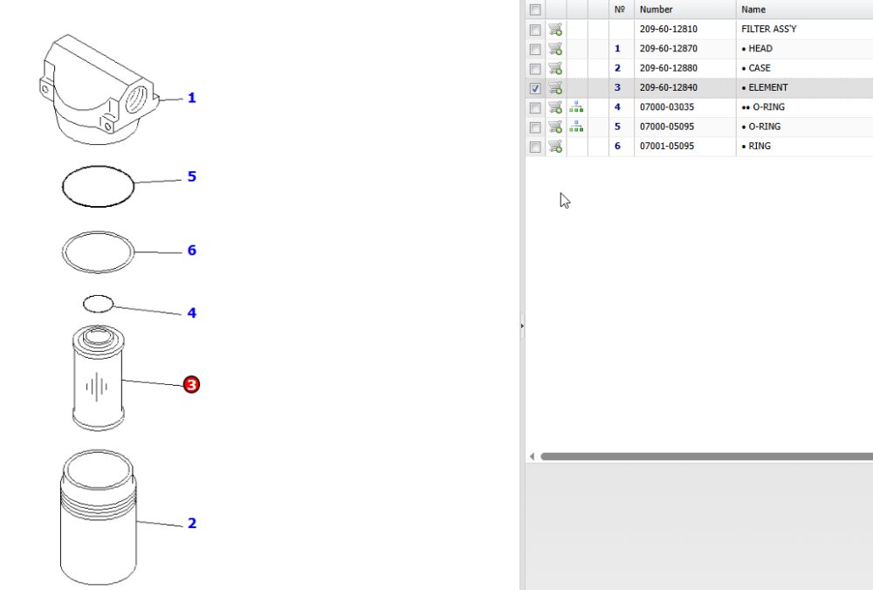Click part number 07001-05095
Image resolution: width=873 pixels, height=590 pixels.
click(x=667, y=146)
